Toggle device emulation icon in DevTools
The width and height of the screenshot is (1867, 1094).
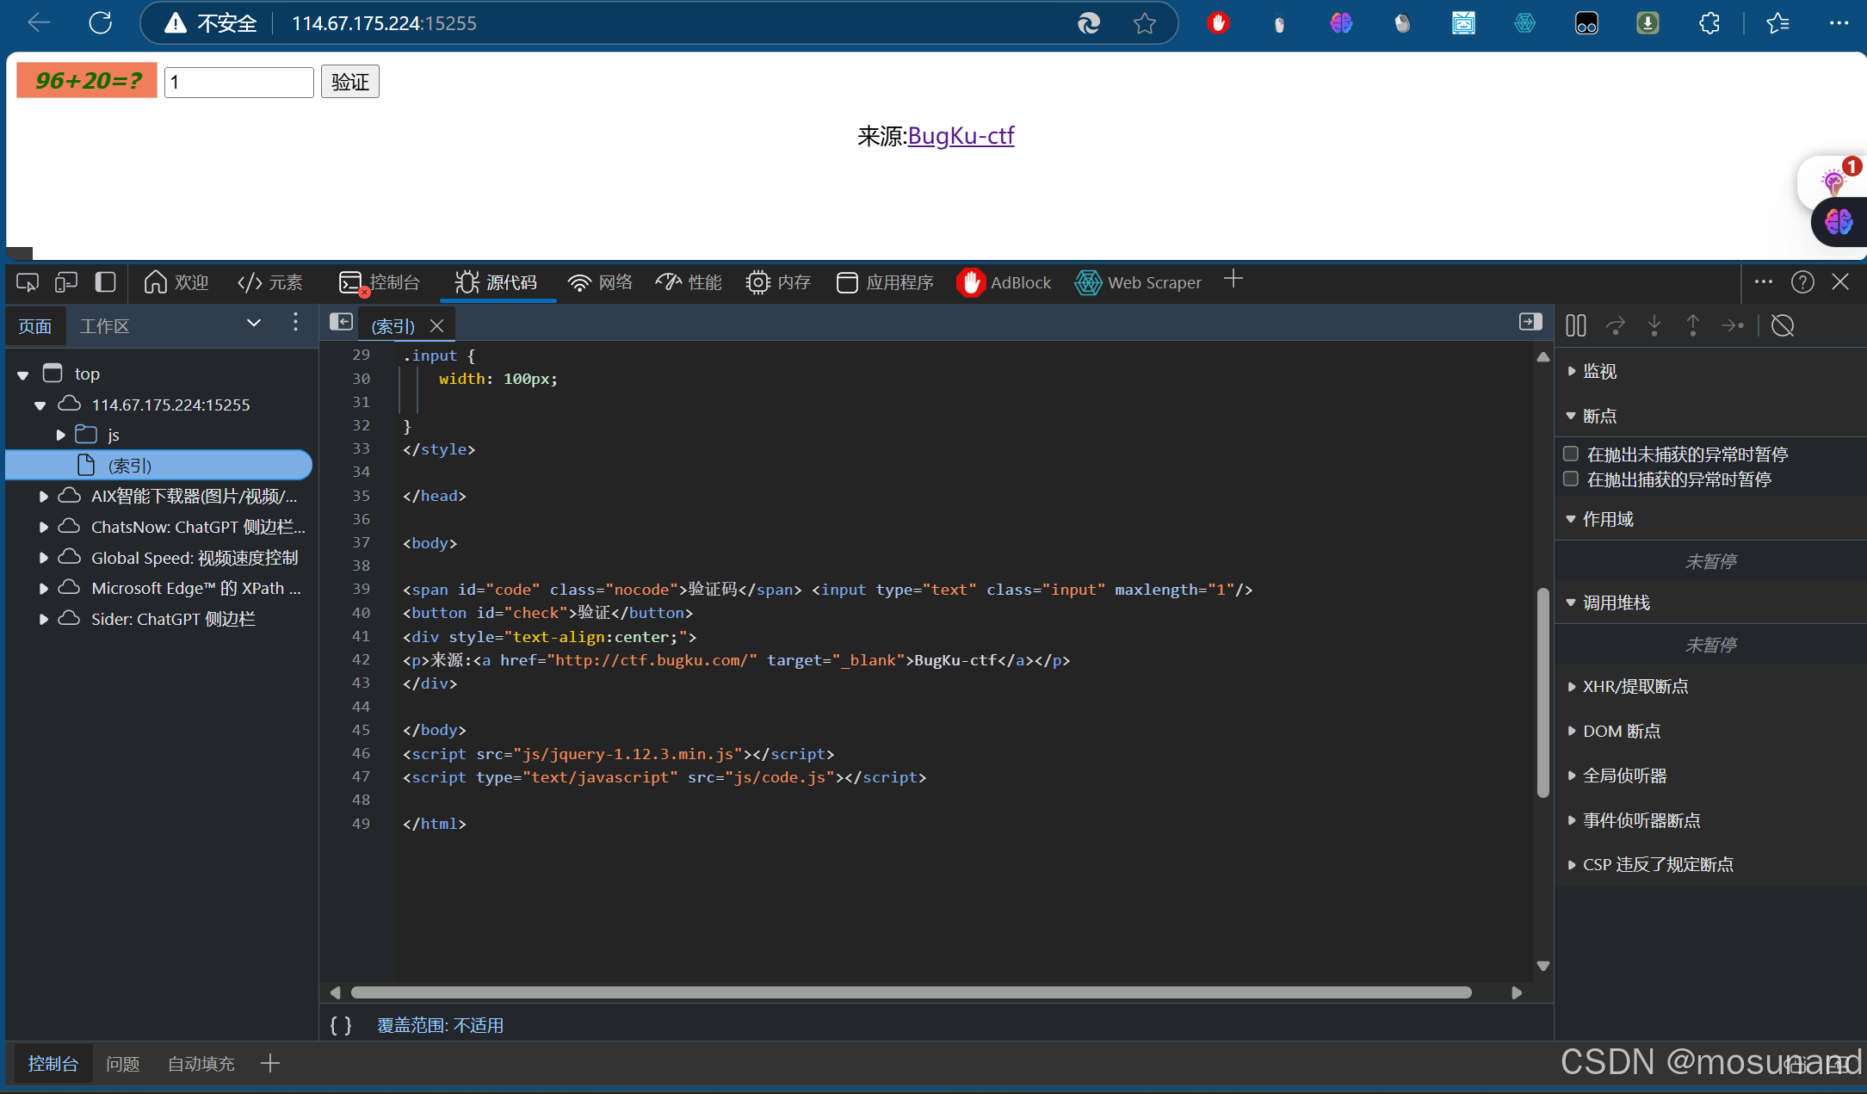coord(66,282)
